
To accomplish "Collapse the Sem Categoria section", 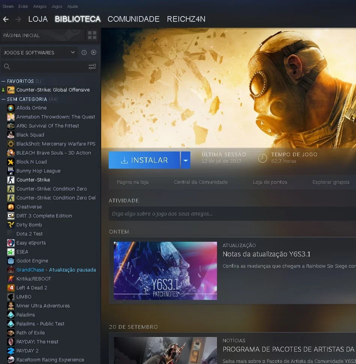I will coord(3,99).
